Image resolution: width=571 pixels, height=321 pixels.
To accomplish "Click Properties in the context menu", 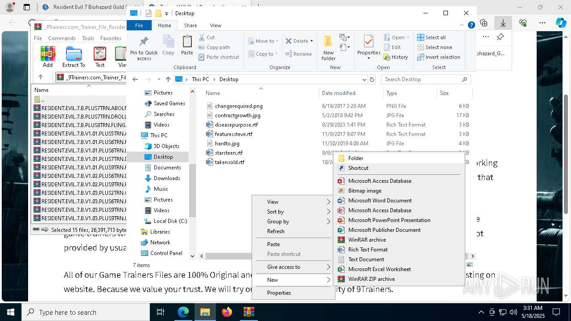I will (294, 293).
